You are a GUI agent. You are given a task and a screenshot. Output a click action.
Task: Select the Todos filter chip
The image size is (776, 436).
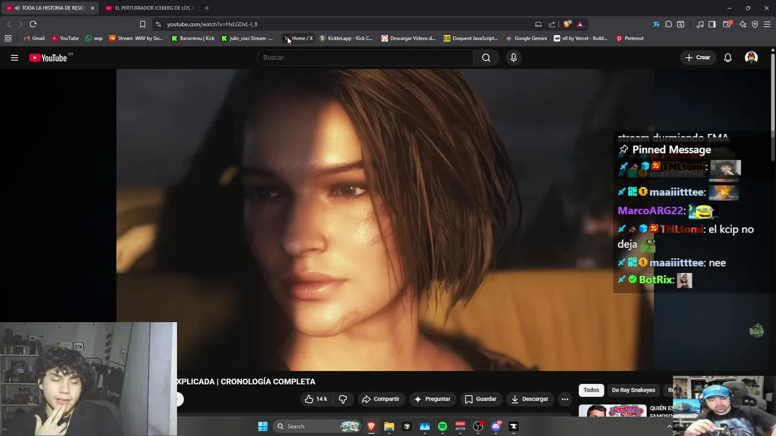pos(591,390)
